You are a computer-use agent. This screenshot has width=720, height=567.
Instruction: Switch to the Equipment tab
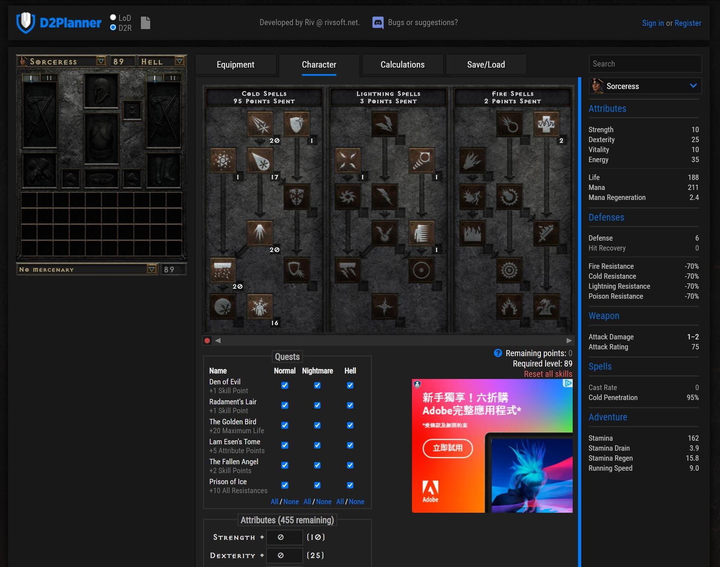(235, 64)
